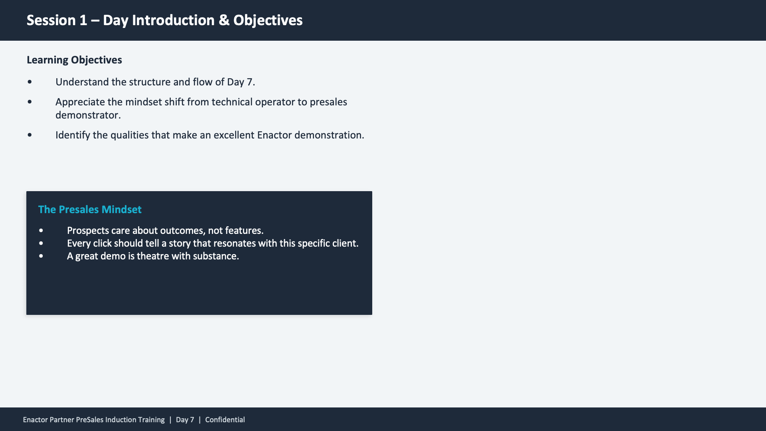The height and width of the screenshot is (431, 766).
Task: Select the 'Every click should tell a story' line
Action: (x=213, y=243)
